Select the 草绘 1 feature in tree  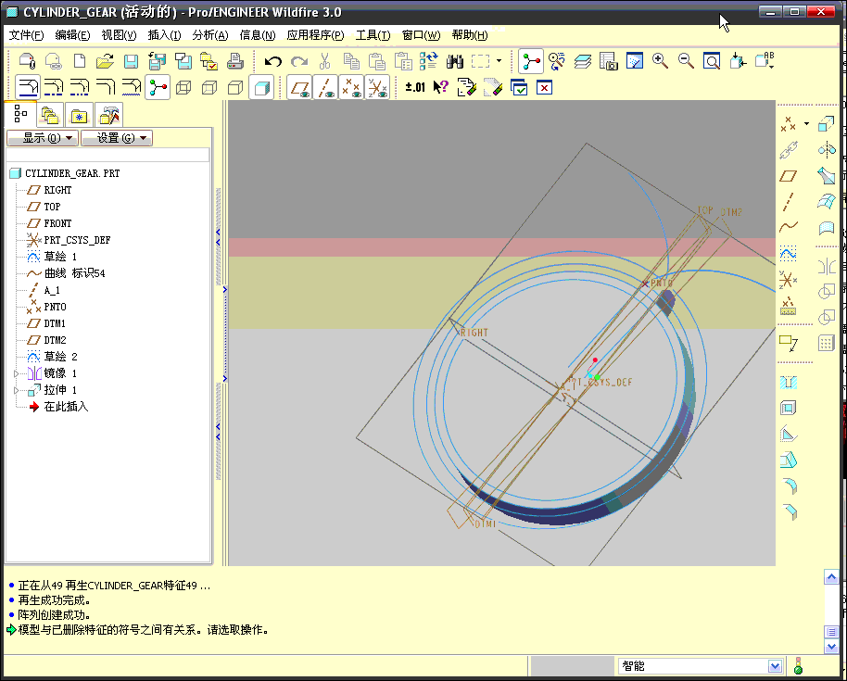[x=53, y=257]
